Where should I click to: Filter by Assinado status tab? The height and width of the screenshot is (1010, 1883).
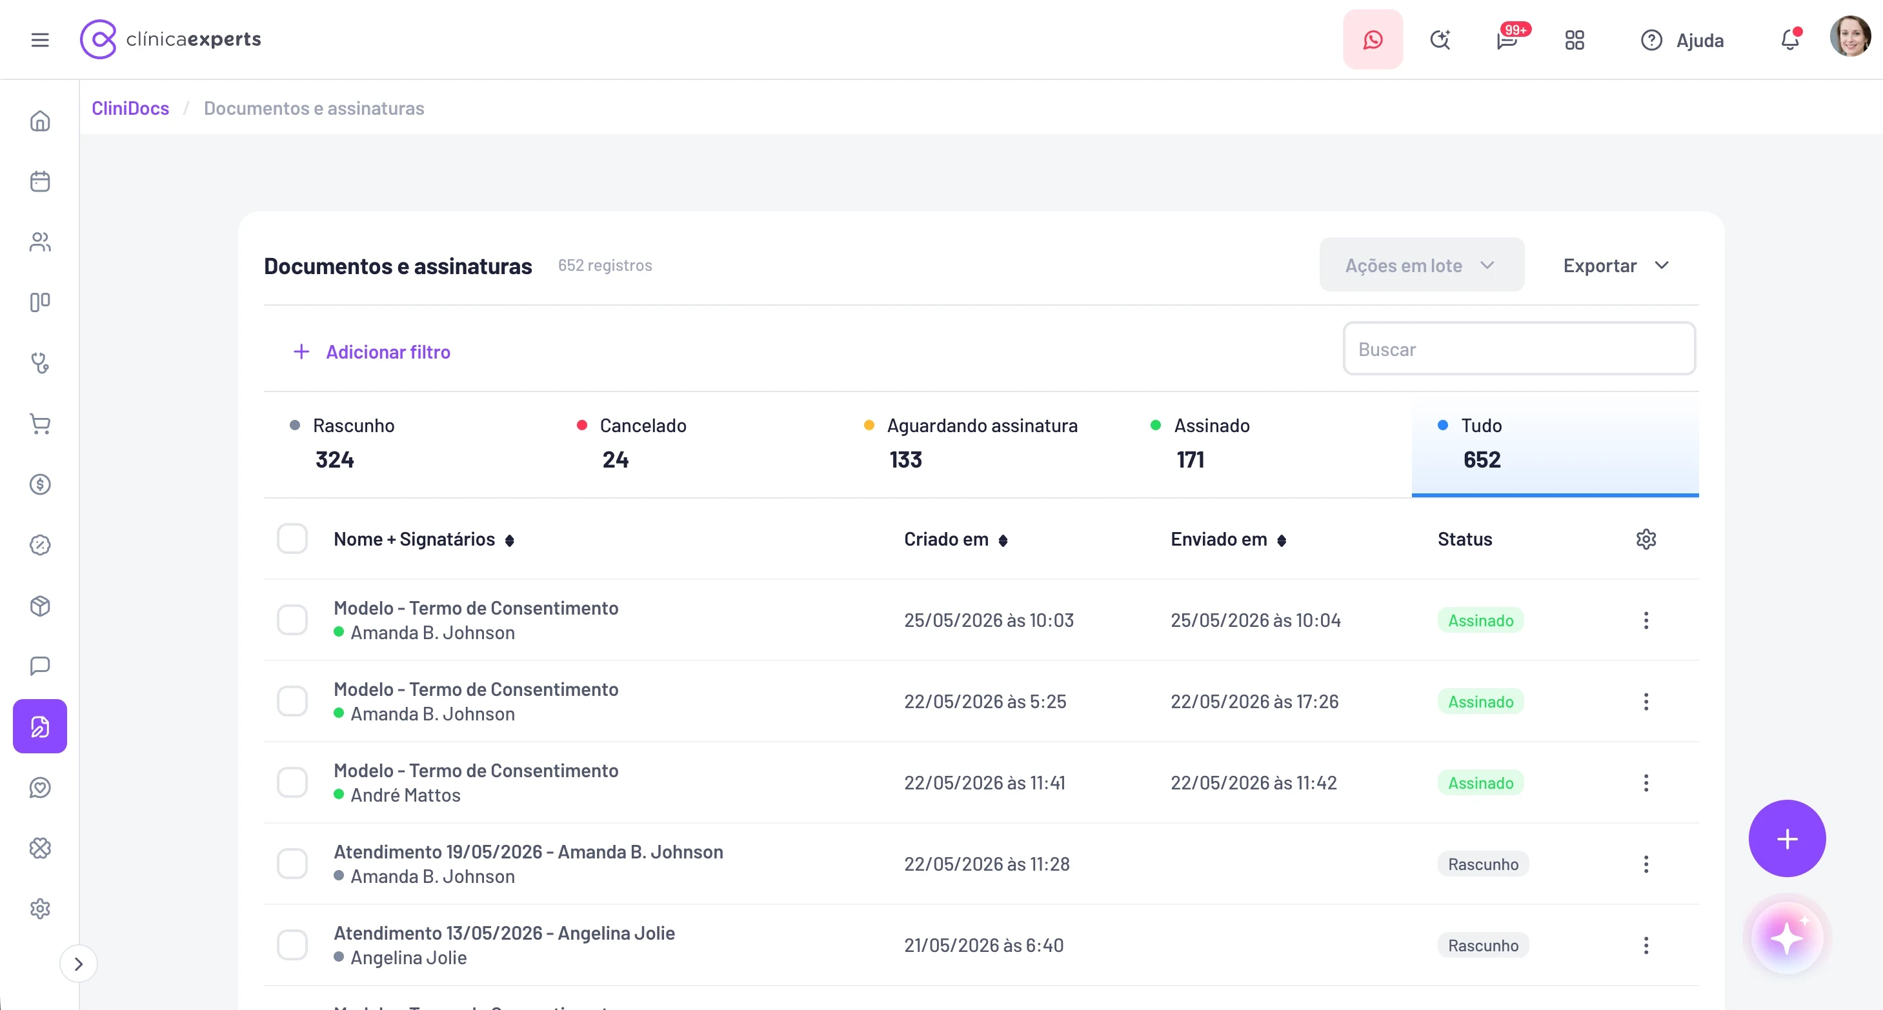coord(1268,444)
